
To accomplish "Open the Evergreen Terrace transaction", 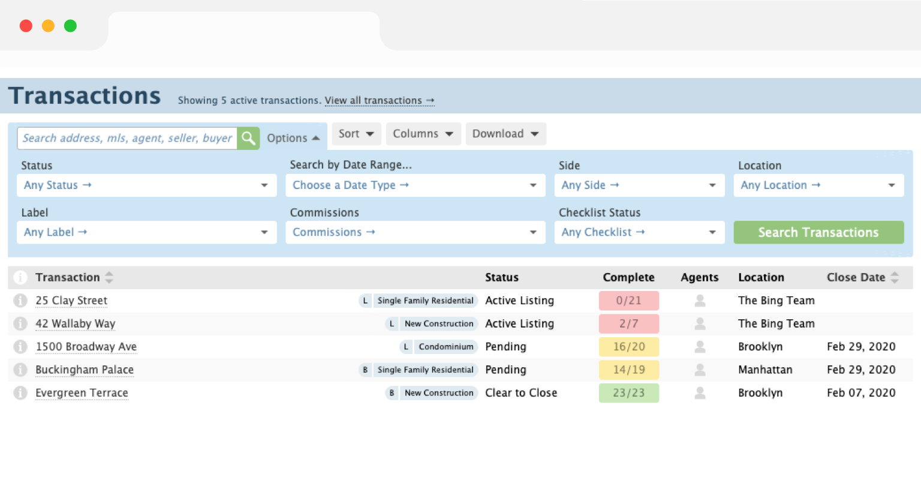I will pyautogui.click(x=82, y=393).
